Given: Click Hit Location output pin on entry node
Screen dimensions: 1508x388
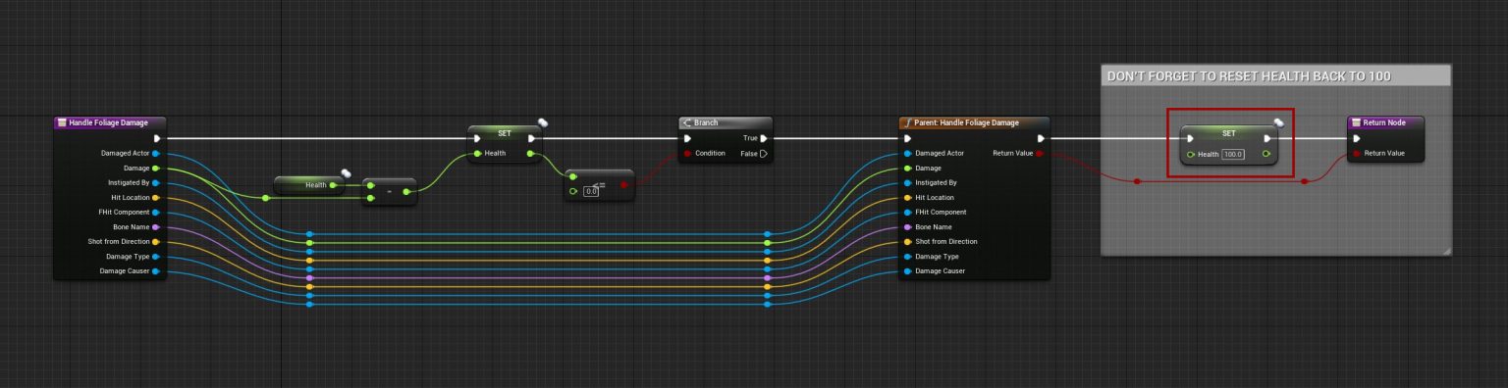Looking at the screenshot, I should (x=156, y=197).
